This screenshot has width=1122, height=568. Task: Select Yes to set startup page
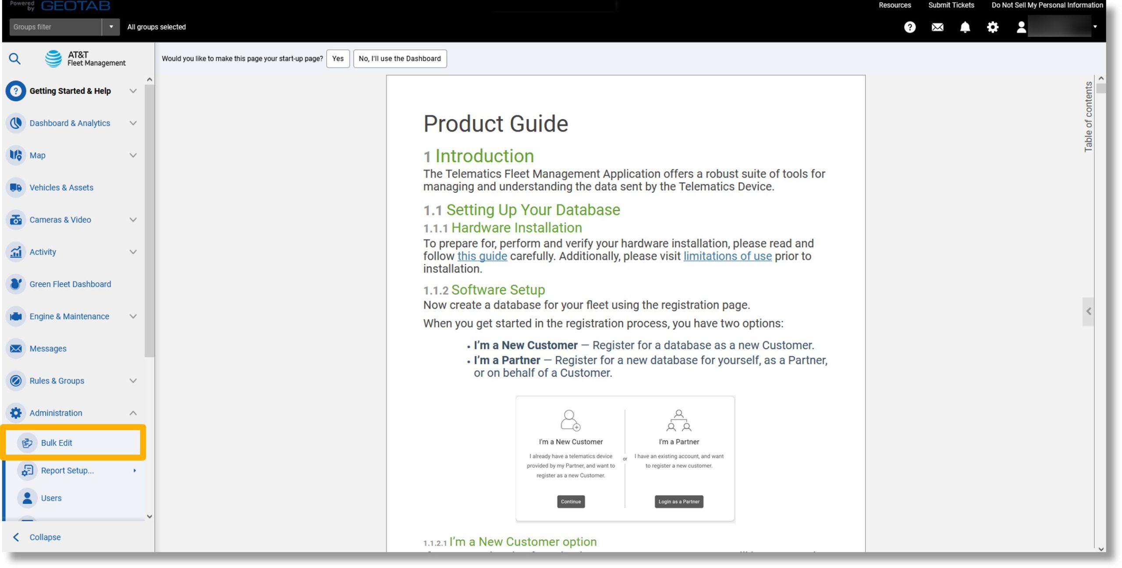click(337, 58)
